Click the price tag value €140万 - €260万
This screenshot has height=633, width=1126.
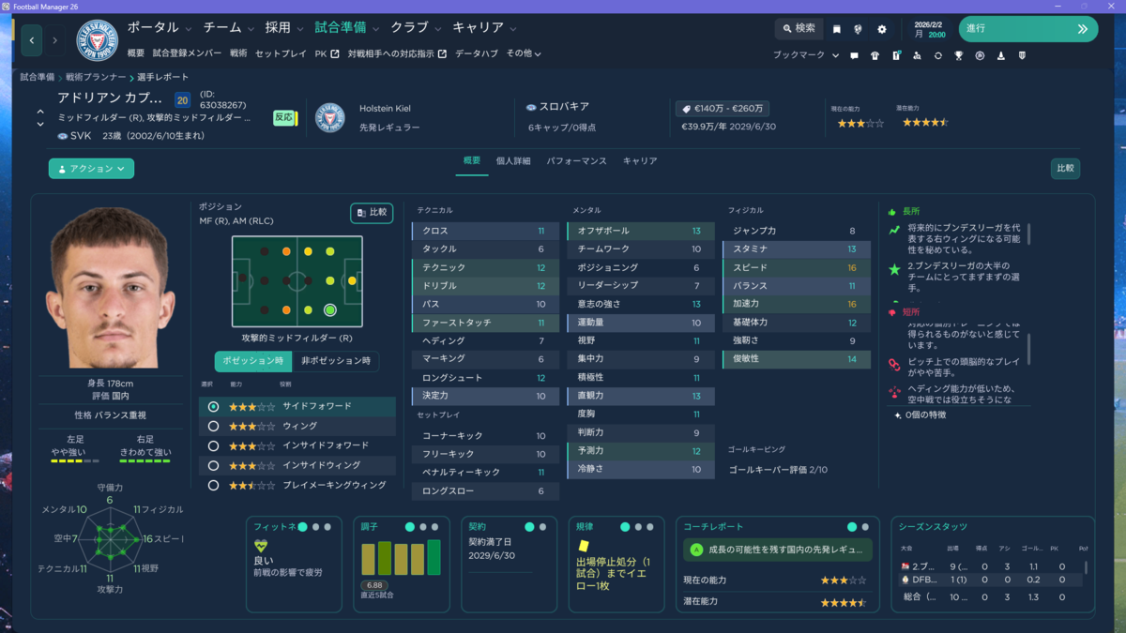tap(722, 109)
